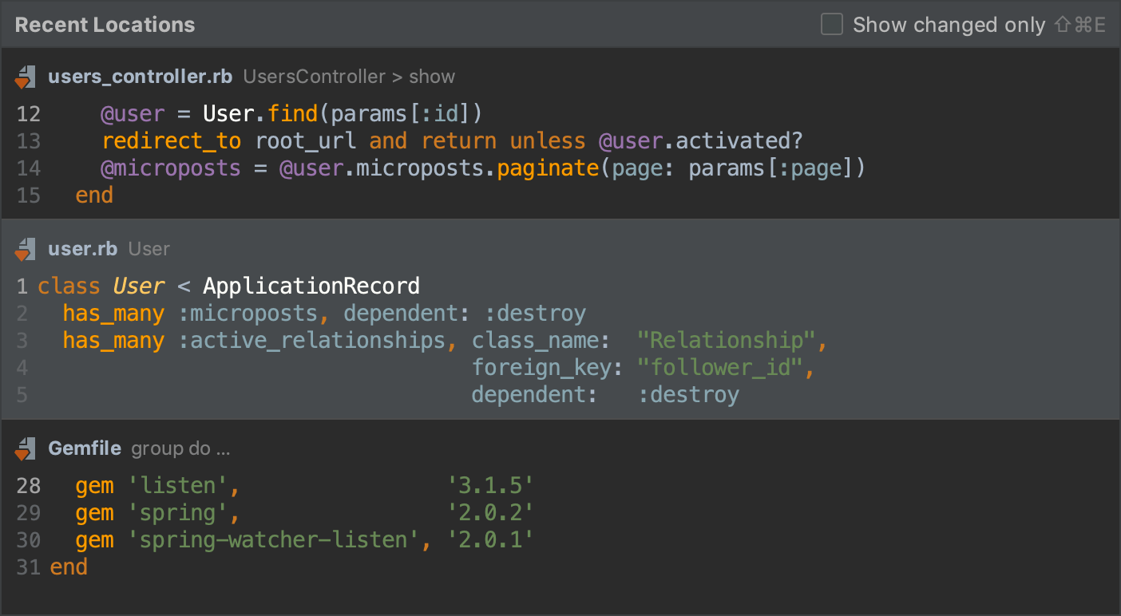This screenshot has width=1121, height=616.
Task: Open the user.rb file entry
Action: pos(82,249)
